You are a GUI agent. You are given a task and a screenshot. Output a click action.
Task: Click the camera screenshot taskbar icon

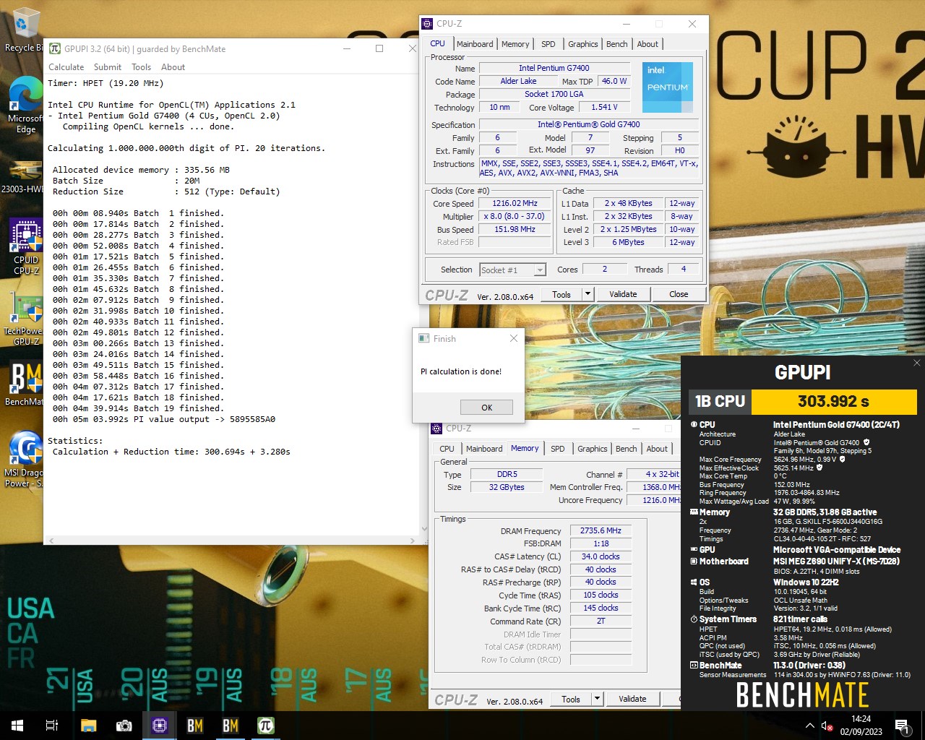click(x=124, y=726)
